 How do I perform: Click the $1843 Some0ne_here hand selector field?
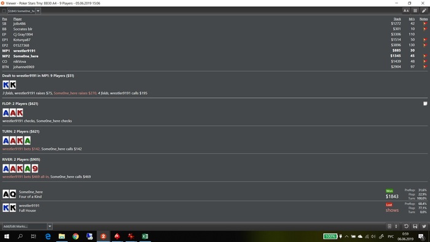tap(21, 11)
